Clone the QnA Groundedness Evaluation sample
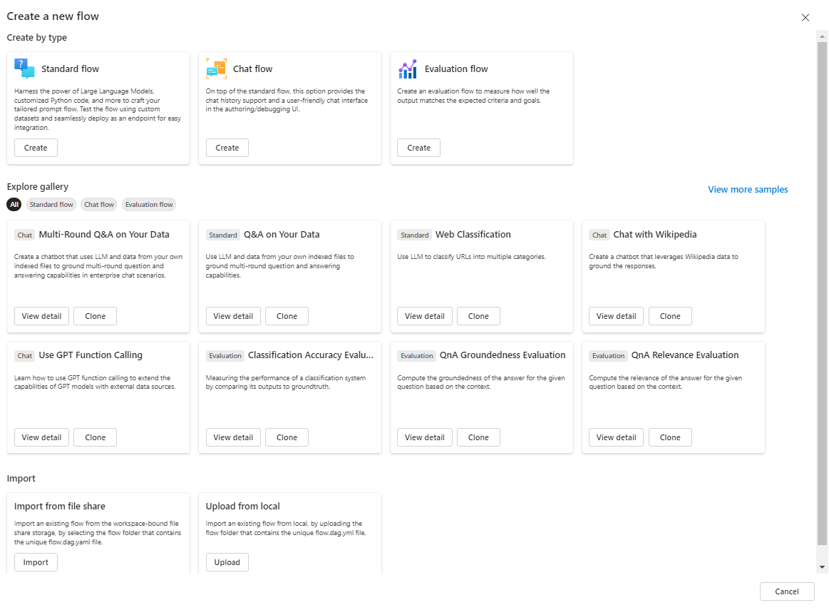Screen dimensions: 829x610 pos(478,437)
